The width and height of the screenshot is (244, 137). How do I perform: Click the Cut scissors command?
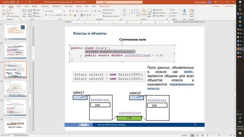9,10
